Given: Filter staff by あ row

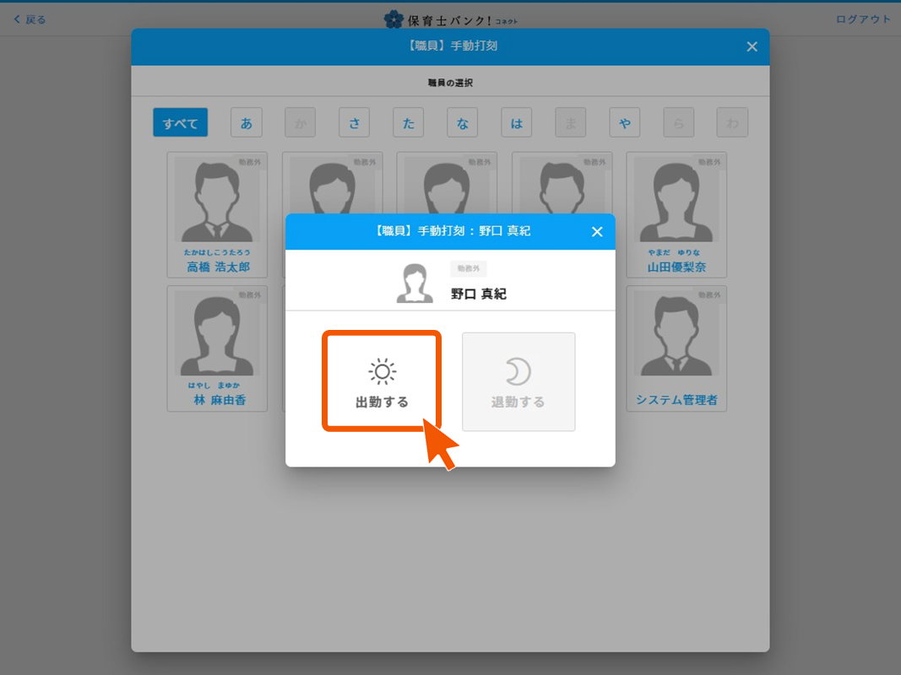Looking at the screenshot, I should pyautogui.click(x=246, y=123).
